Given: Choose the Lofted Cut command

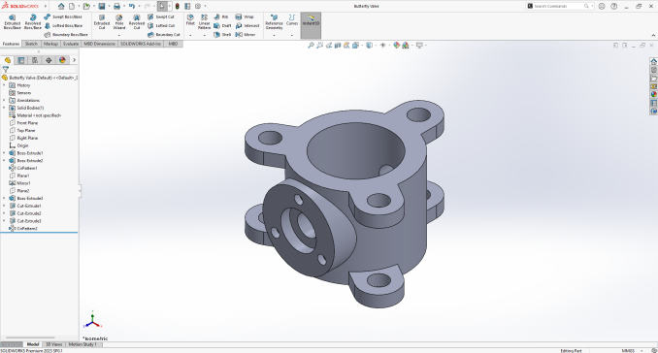Looking at the screenshot, I should click(x=161, y=25).
